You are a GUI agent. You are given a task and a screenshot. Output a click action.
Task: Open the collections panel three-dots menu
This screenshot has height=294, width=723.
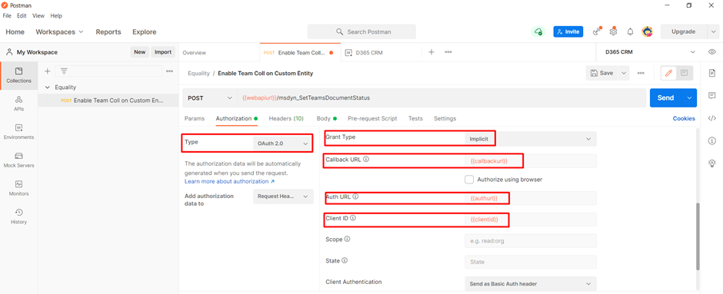pyautogui.click(x=170, y=71)
